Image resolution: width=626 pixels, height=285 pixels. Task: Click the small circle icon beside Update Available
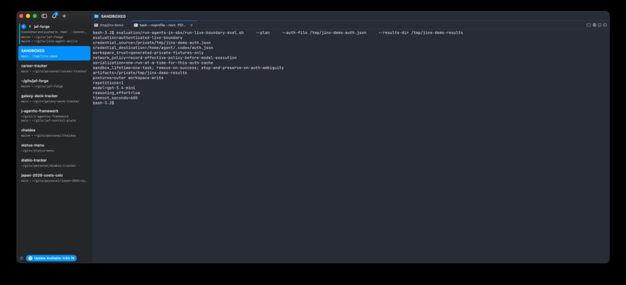coord(22,259)
